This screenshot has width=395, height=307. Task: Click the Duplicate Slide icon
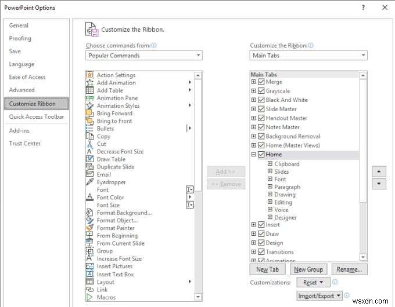[89, 167]
